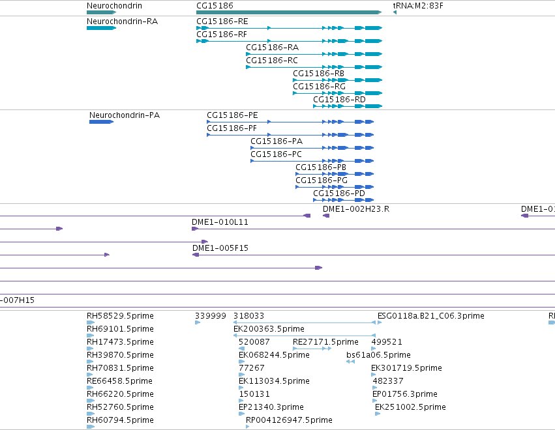This screenshot has height=430, width=555.
Task: Click feature 318033 label
Action: (x=249, y=316)
